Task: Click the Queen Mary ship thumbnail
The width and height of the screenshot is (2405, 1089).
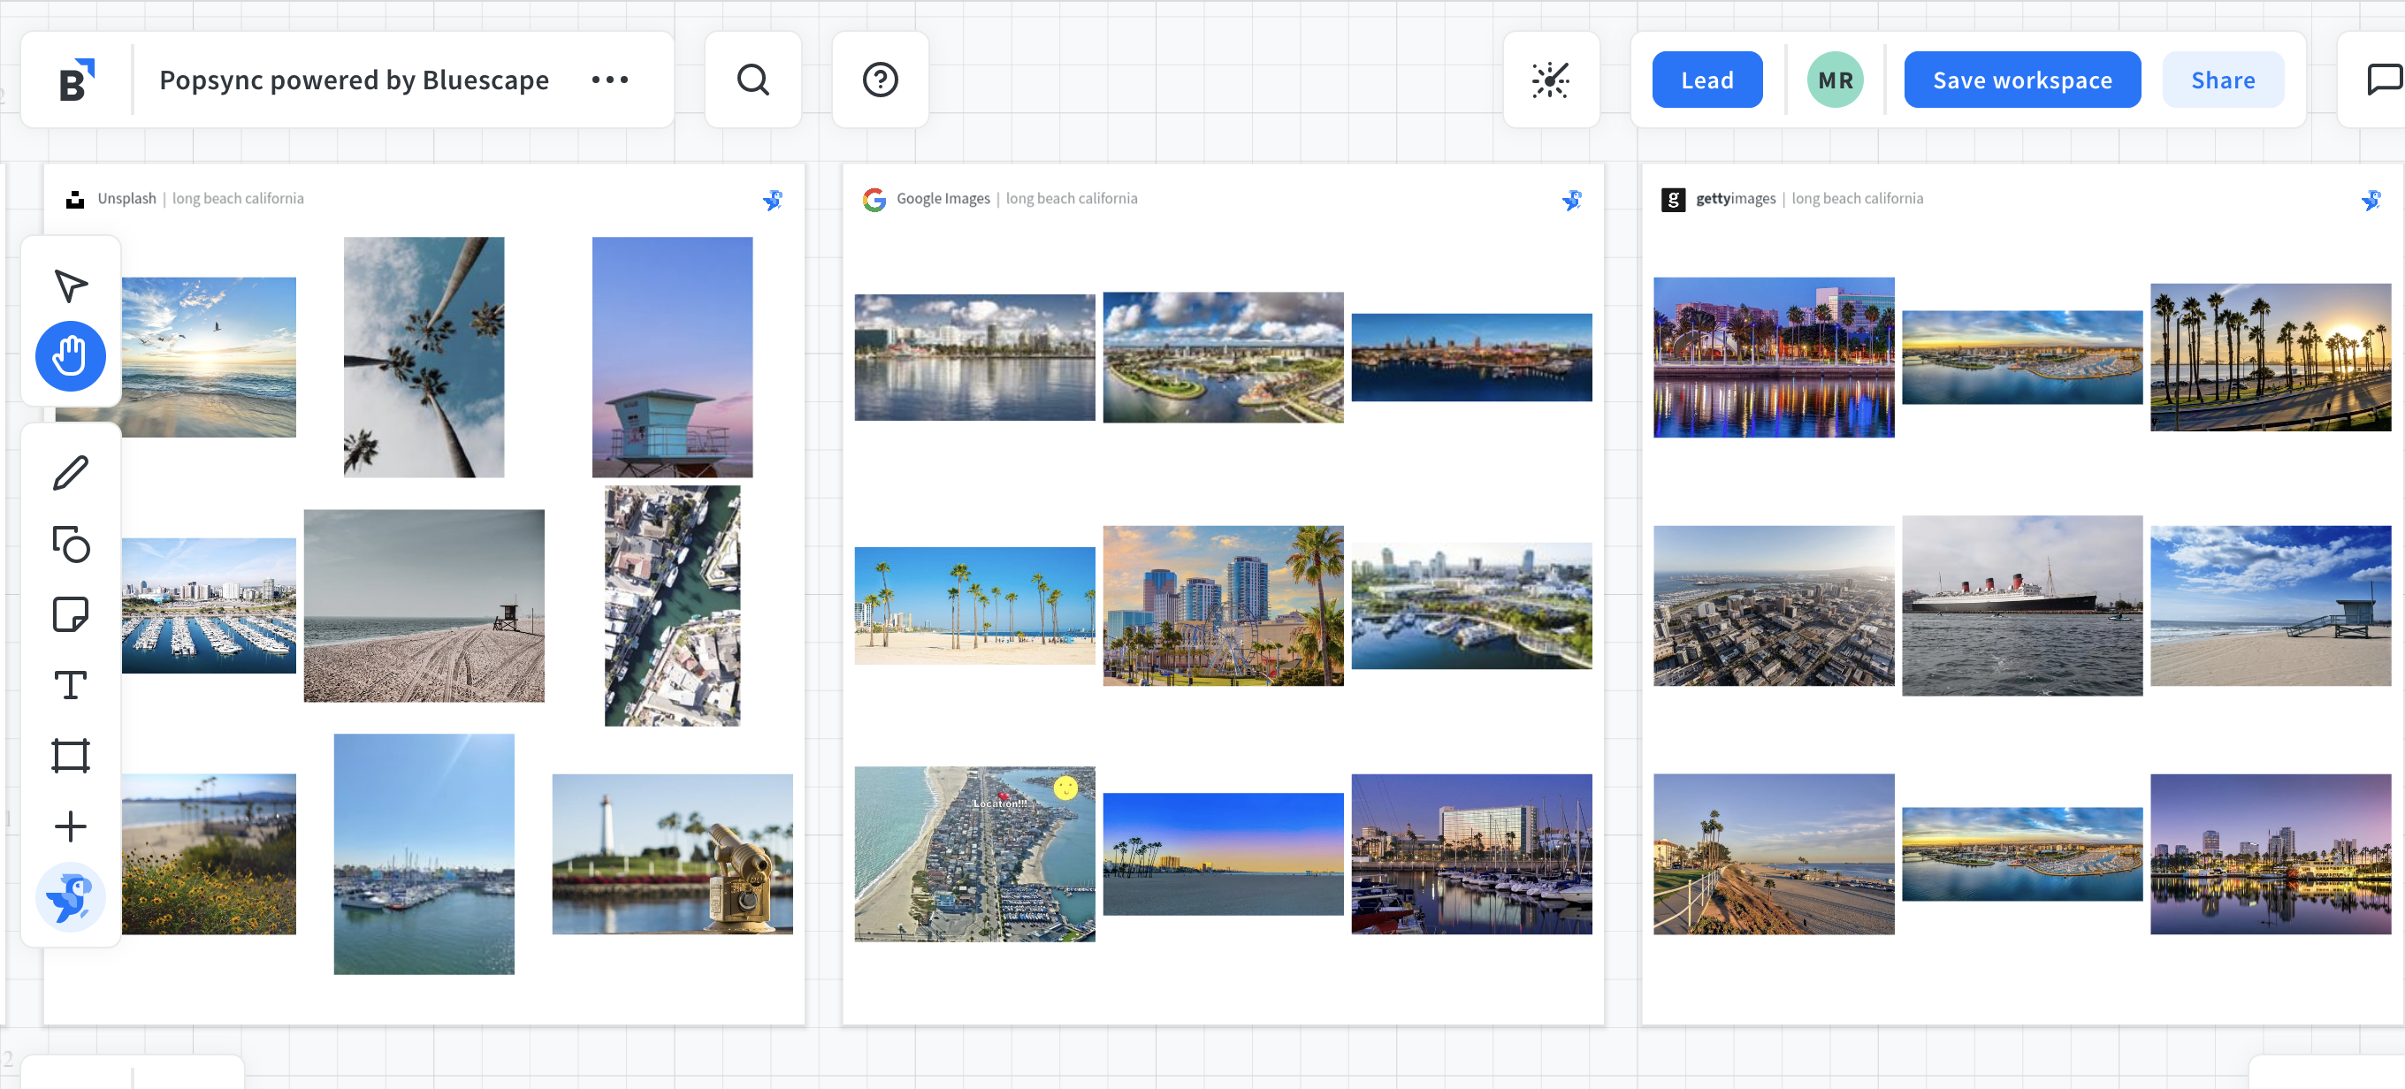Action: coord(2021,605)
